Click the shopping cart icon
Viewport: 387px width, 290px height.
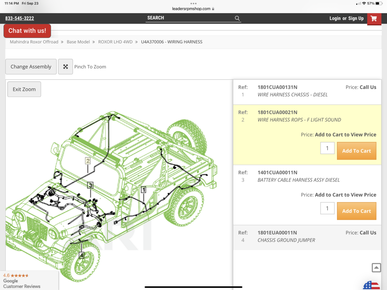[x=374, y=18]
